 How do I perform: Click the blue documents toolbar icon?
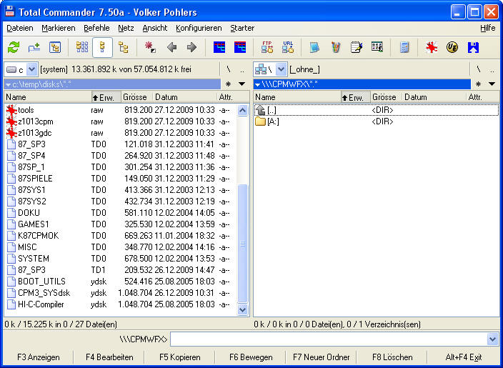click(x=314, y=47)
